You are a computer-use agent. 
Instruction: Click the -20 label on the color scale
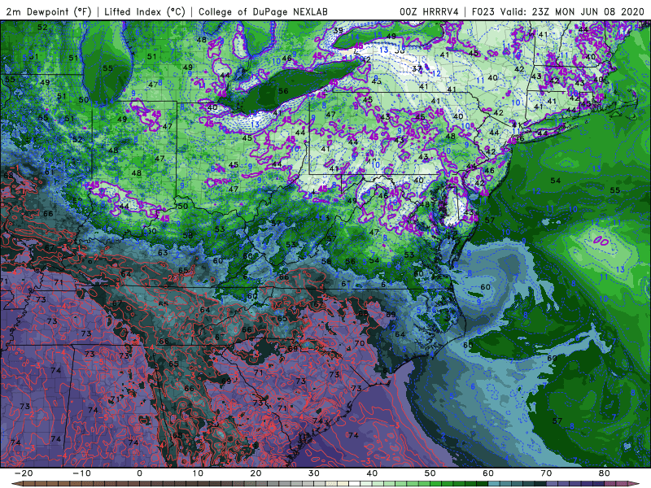(x=24, y=473)
